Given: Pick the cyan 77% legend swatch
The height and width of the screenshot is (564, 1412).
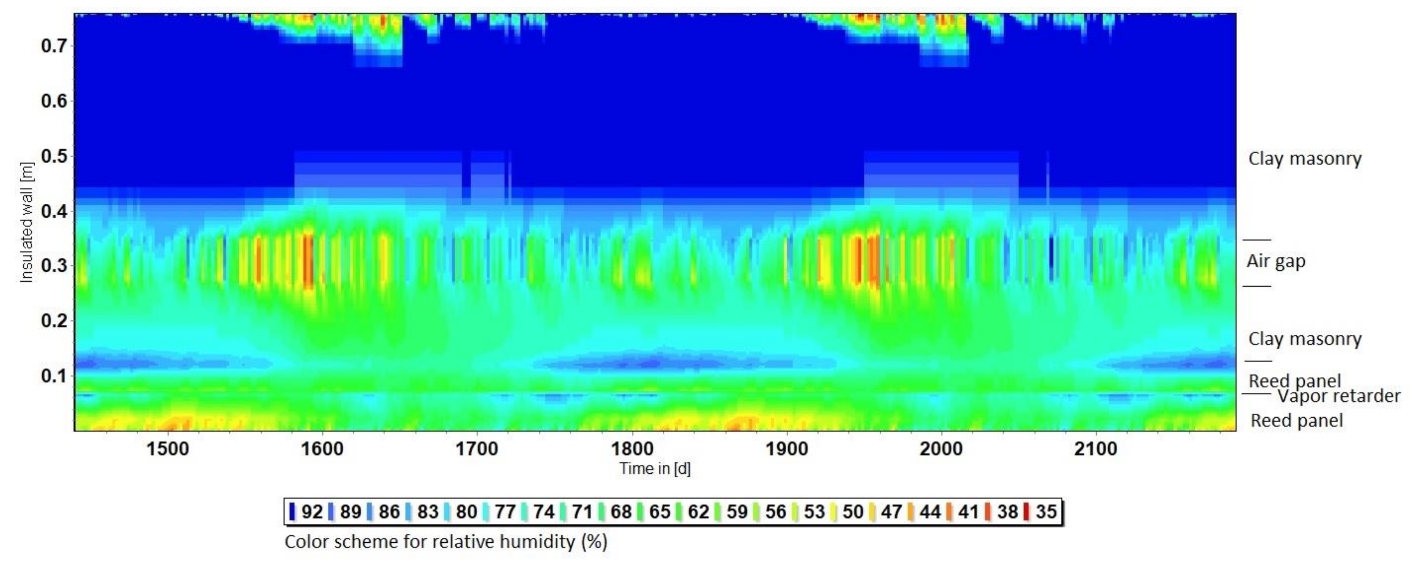Looking at the screenshot, I should (x=486, y=512).
